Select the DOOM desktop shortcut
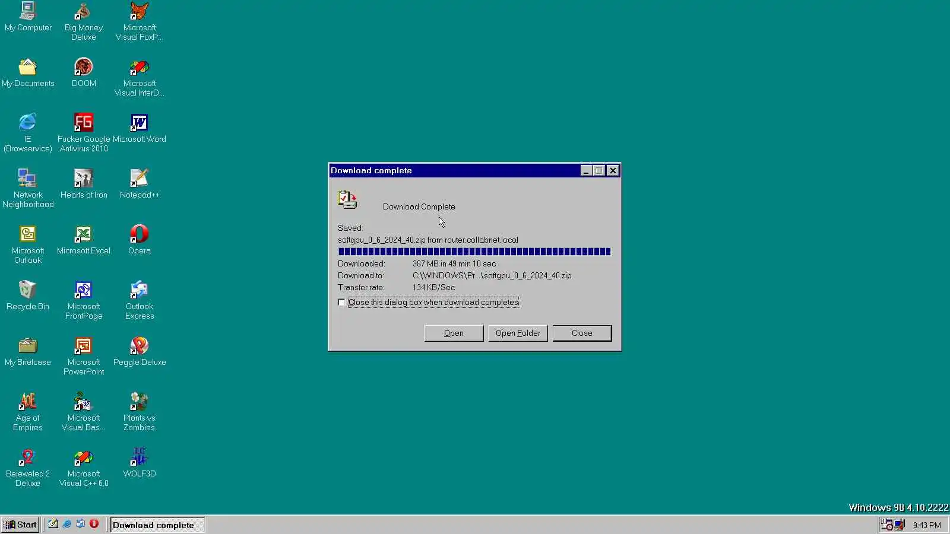The width and height of the screenshot is (950, 534). [84, 72]
